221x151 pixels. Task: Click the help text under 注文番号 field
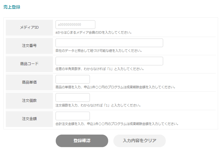coord(99,51)
